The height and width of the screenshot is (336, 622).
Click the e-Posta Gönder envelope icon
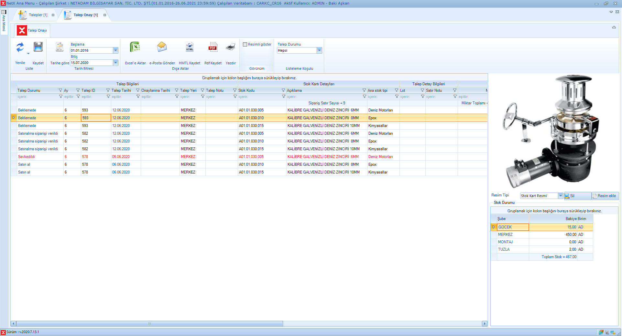[x=162, y=47]
